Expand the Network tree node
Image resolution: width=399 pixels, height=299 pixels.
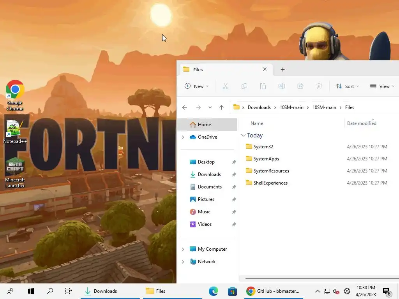coord(183,262)
